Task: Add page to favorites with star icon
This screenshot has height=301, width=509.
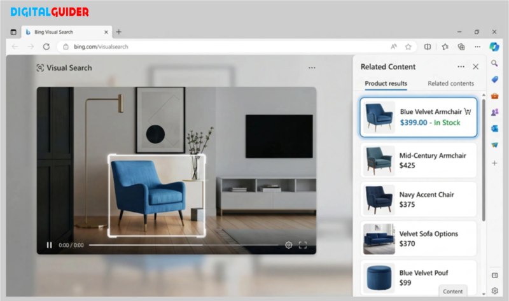Action: pyautogui.click(x=408, y=46)
